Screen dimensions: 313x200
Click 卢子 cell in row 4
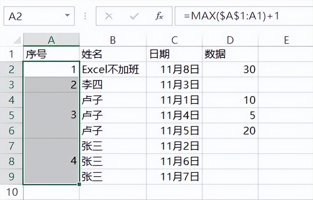113,100
